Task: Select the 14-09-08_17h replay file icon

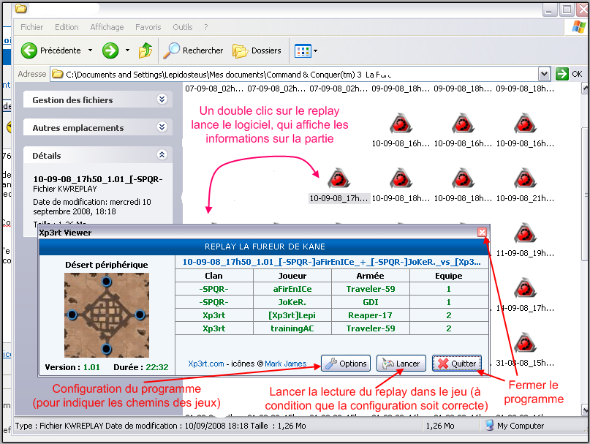Action: click(x=525, y=288)
